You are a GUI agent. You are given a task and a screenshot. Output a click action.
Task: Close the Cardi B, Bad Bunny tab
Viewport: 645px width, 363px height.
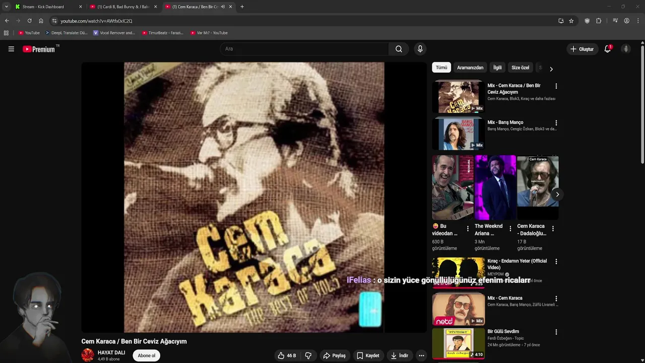pos(155,7)
